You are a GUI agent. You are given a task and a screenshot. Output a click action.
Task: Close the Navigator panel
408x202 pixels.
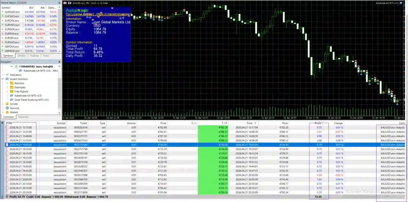[59, 62]
